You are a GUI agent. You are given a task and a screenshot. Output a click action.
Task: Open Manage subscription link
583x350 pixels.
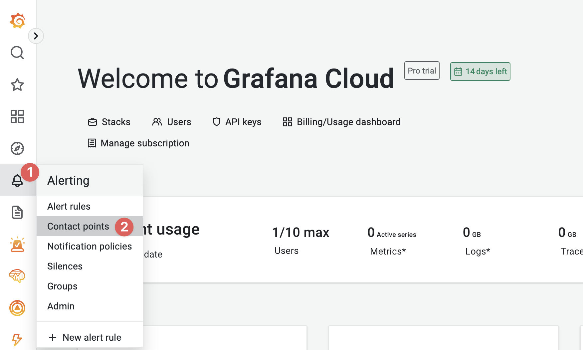tap(138, 143)
